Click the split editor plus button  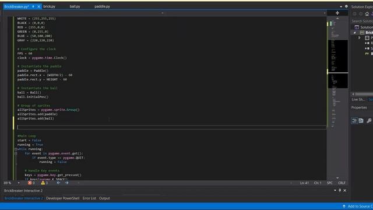[x=337, y=13]
